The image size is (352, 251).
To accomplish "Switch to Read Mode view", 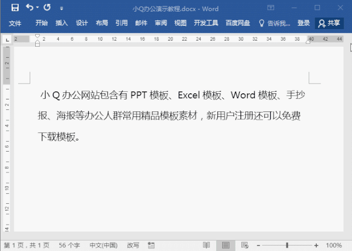I will 206,245.
